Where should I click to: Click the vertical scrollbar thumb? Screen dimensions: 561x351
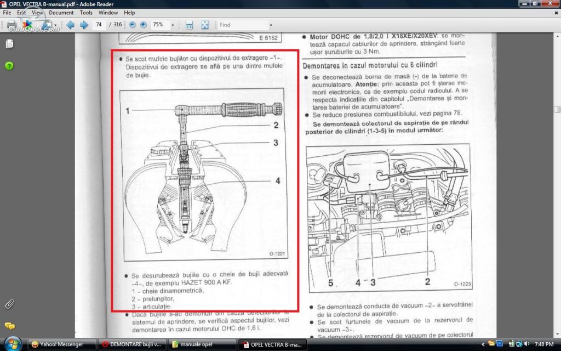coord(557,110)
